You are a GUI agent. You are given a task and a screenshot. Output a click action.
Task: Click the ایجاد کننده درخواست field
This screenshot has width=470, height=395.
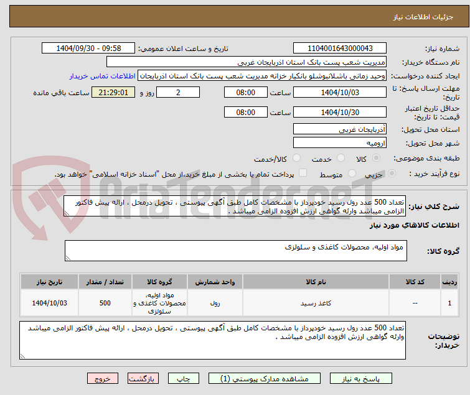262,76
